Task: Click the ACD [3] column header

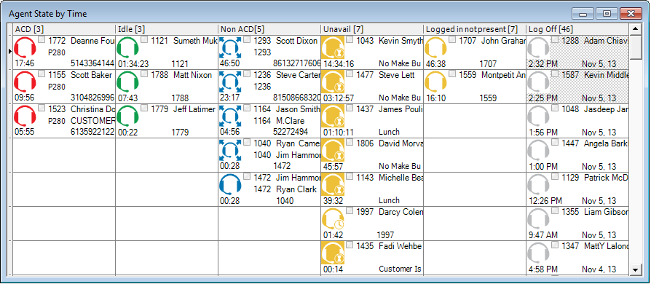Action: [x=64, y=29]
